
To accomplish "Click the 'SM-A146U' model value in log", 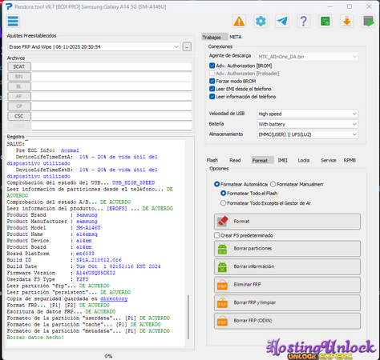I will pyautogui.click(x=88, y=228).
